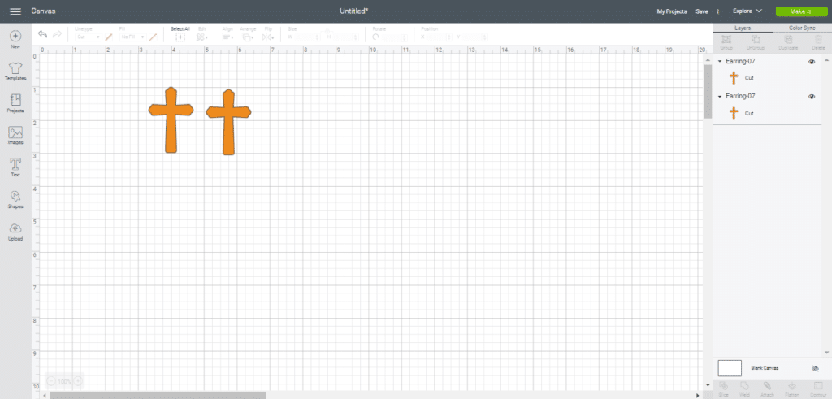Toggle Blank Canvas visibility eye
This screenshot has height=399, width=832.
(815, 368)
